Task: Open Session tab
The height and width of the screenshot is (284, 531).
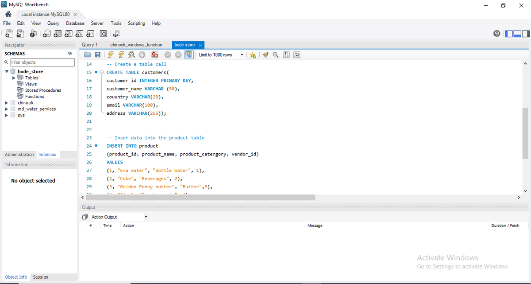Action: 40,277
